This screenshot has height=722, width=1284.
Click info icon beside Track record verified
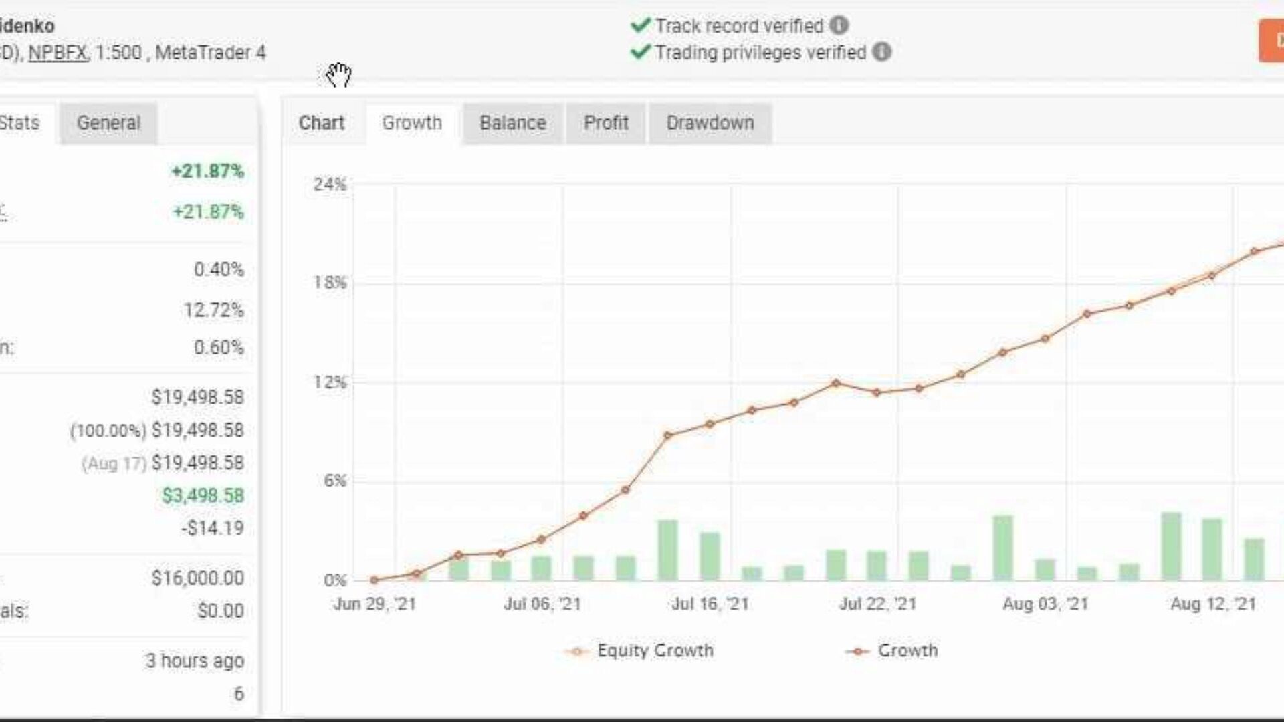839,25
